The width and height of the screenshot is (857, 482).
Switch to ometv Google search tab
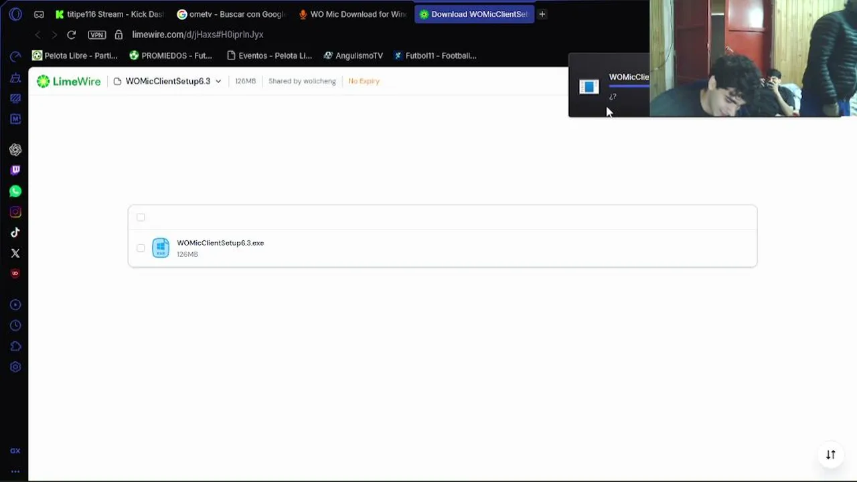tap(231, 14)
